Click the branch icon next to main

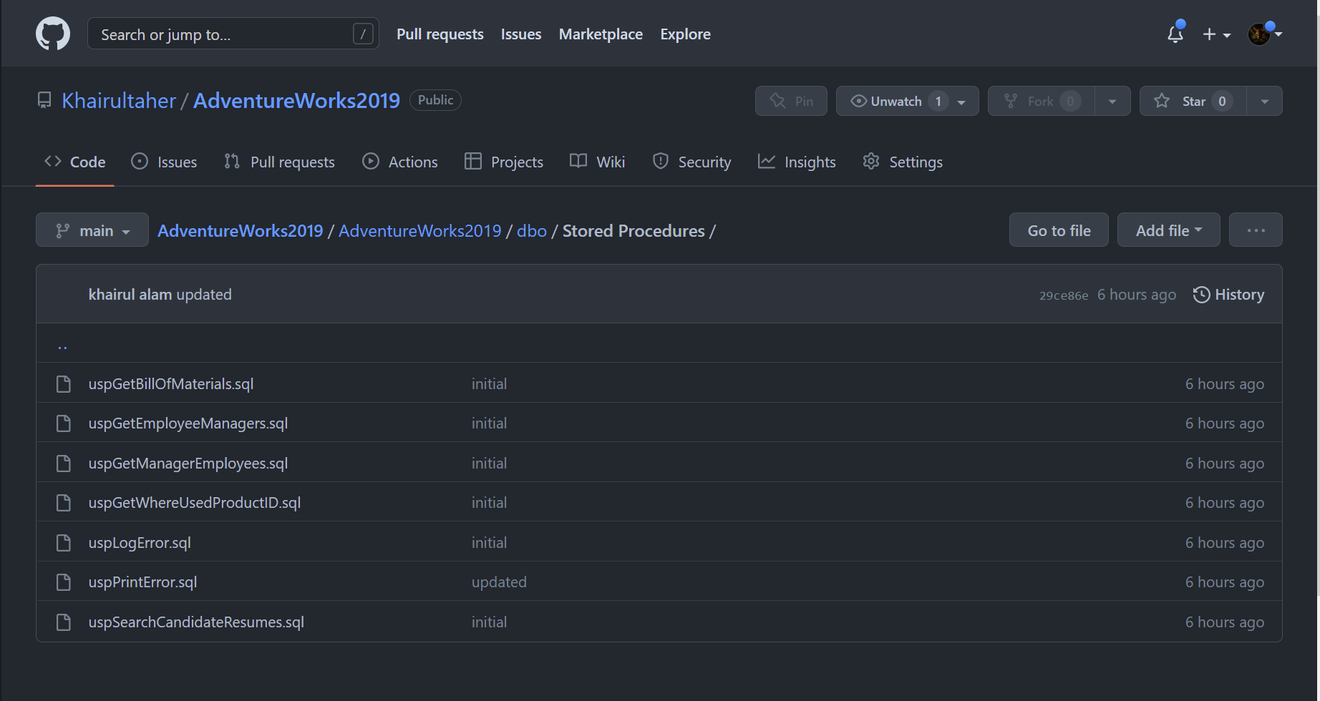[62, 230]
